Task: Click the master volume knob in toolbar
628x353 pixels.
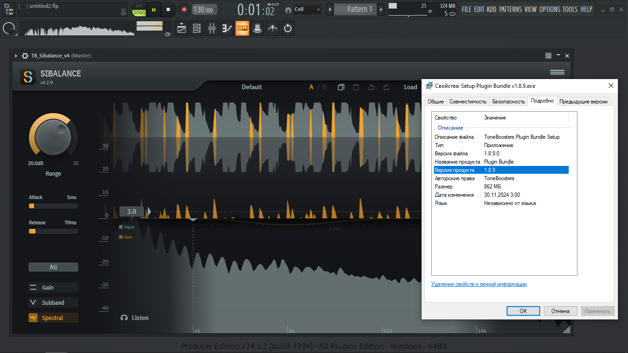Action: (9, 28)
